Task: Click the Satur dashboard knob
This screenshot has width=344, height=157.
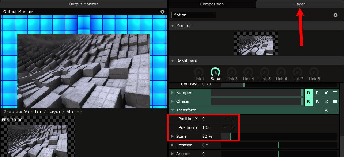Action: pos(216,72)
